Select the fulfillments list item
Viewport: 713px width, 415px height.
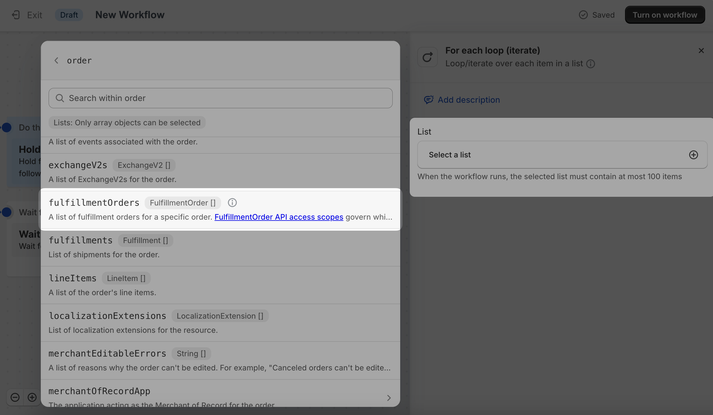pyautogui.click(x=220, y=247)
